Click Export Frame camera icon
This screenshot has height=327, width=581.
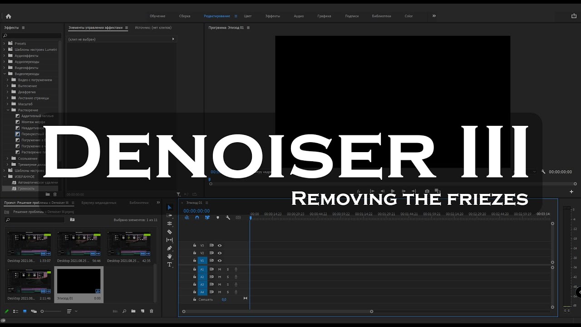coord(427,191)
